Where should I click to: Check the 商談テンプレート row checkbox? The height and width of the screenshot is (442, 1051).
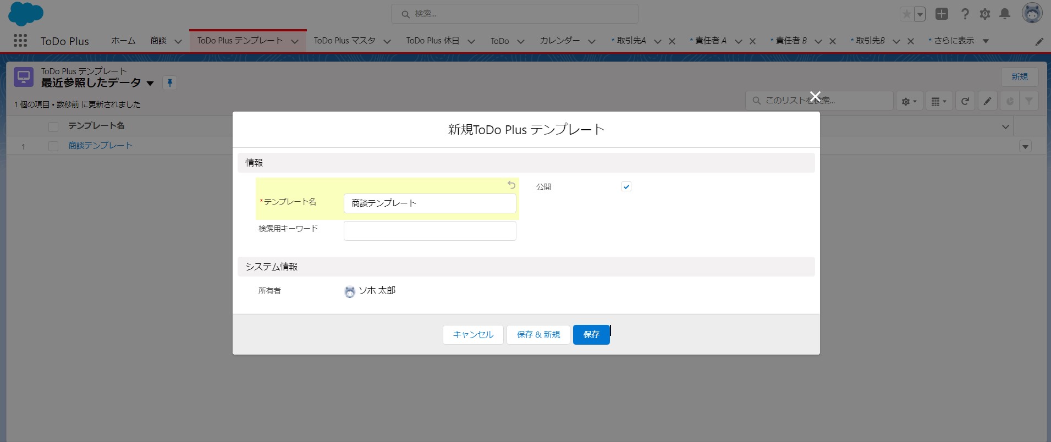tap(53, 146)
